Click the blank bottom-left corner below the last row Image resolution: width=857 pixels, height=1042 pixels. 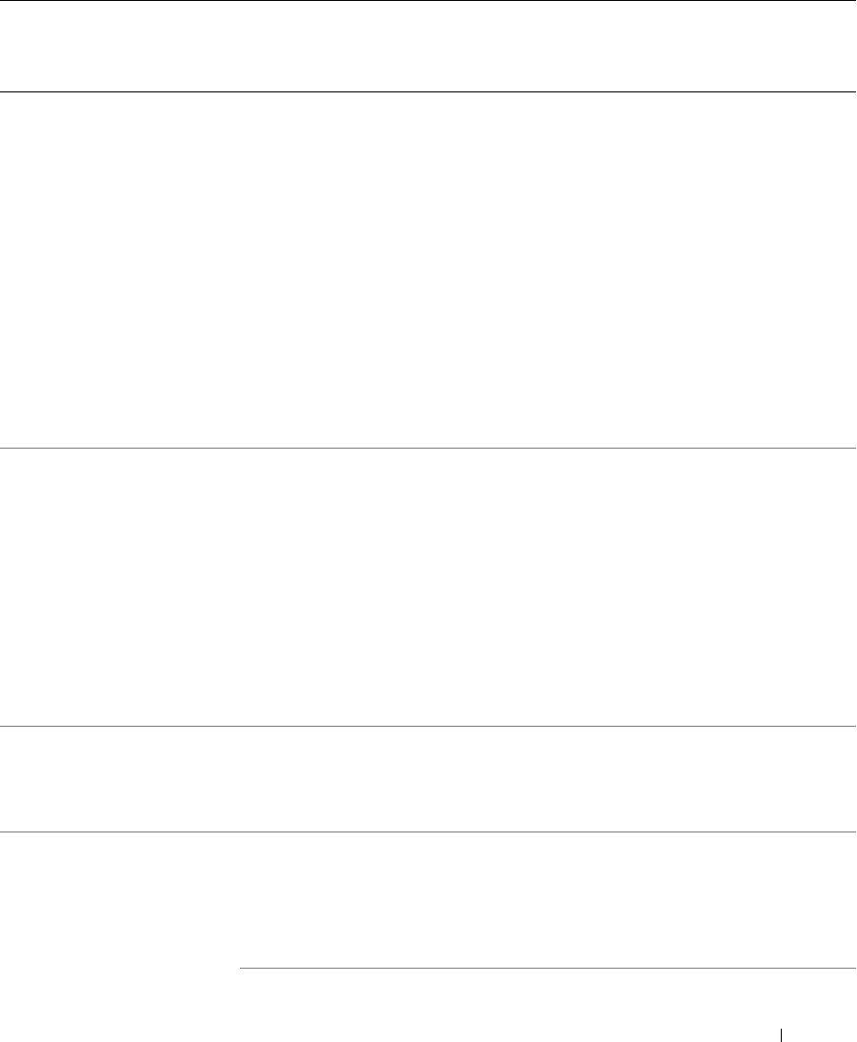pyautogui.click(x=120, y=1005)
